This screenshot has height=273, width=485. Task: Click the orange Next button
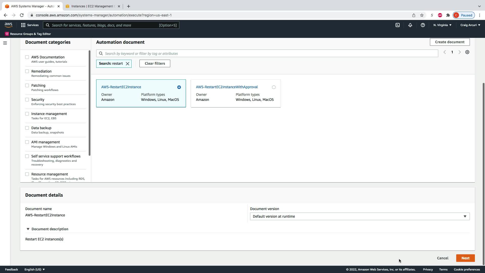click(x=465, y=258)
